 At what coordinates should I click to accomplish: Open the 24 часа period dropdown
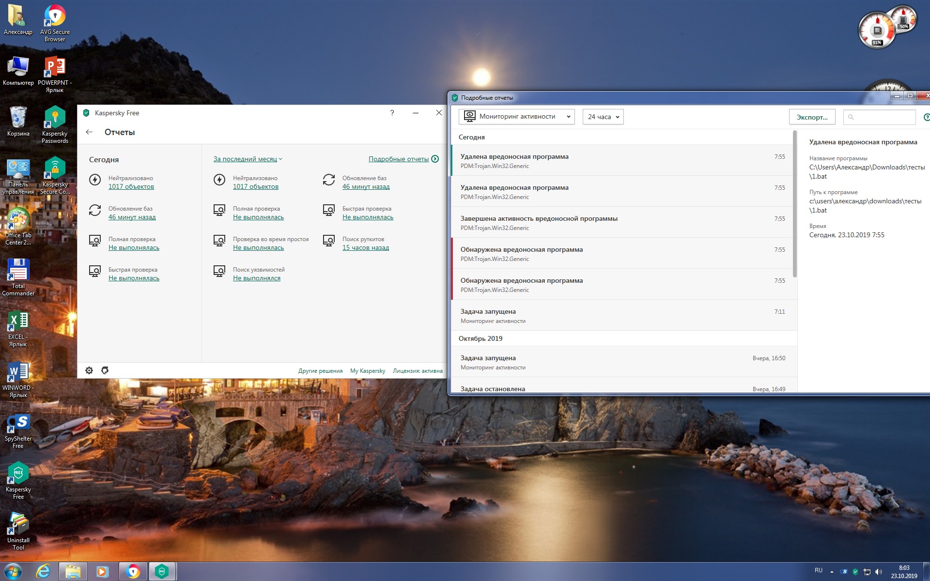tap(603, 117)
